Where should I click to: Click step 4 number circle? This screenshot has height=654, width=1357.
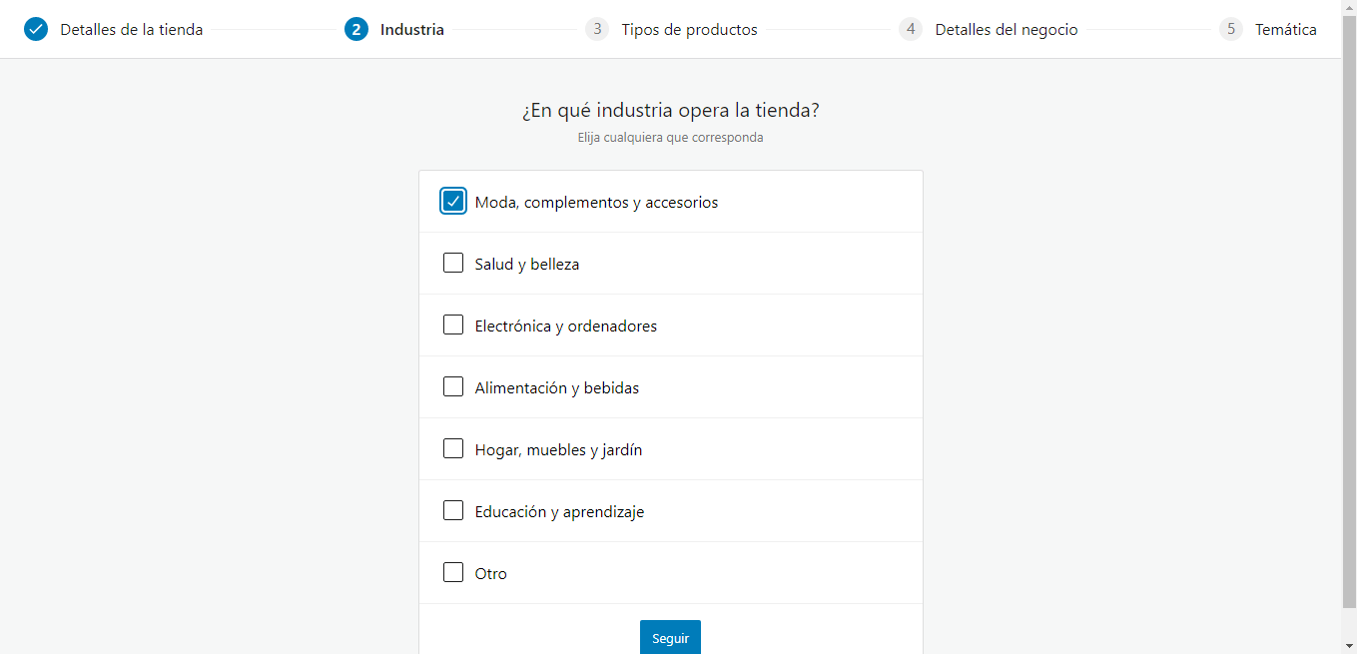point(910,29)
